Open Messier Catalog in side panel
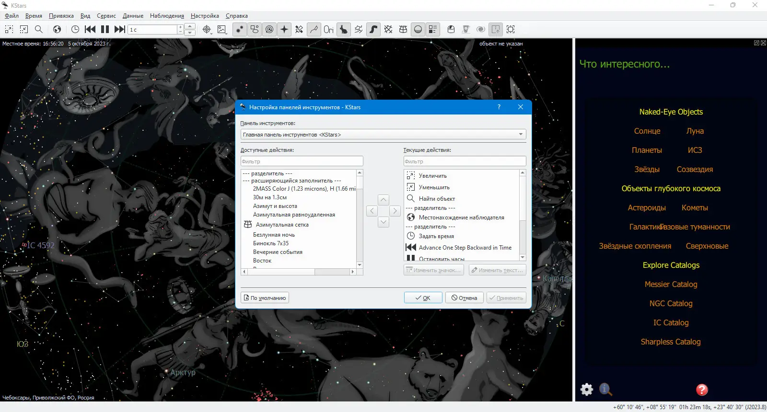The image size is (767, 412). click(671, 285)
